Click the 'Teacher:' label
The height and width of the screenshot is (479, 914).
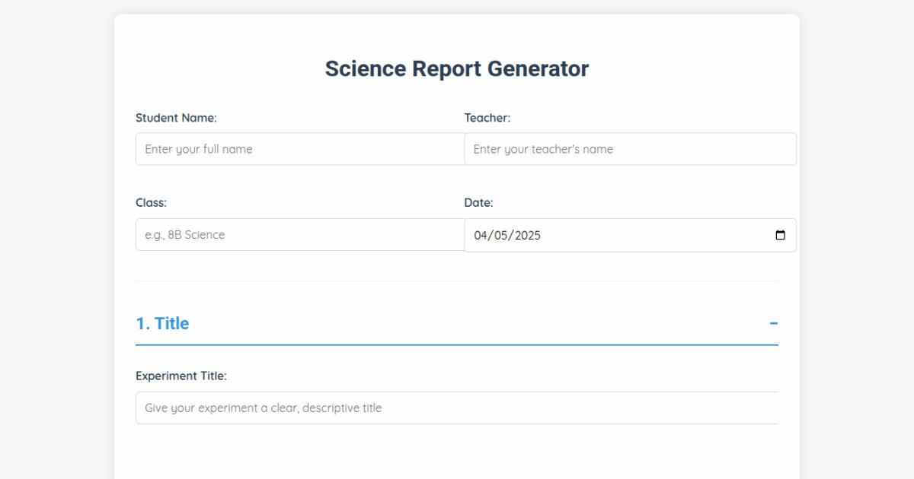(487, 118)
